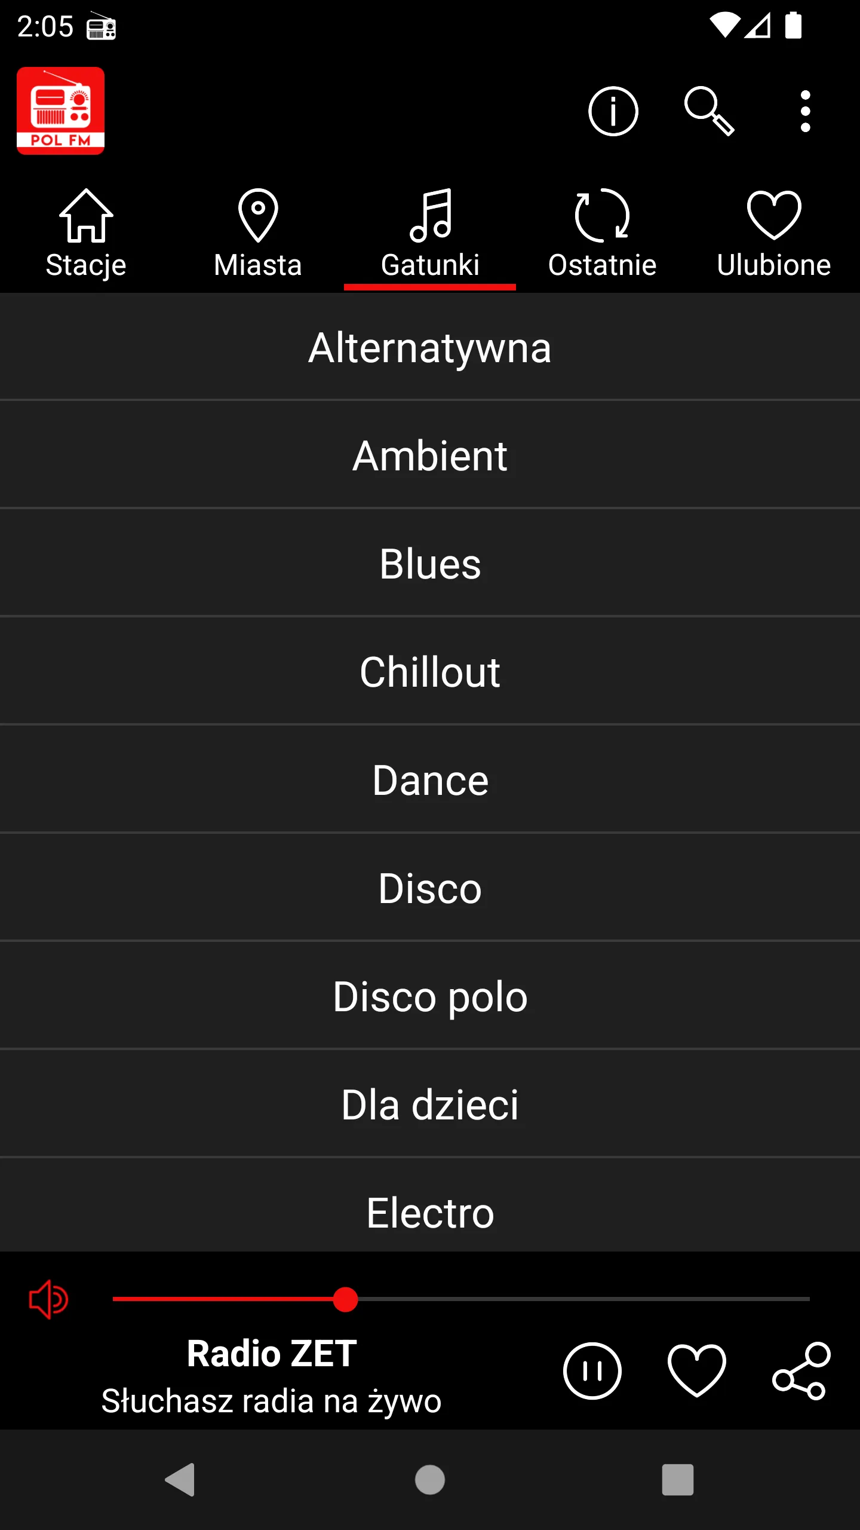Viewport: 860px width, 1530px height.
Task: Open the Disco polo genre
Action: tap(430, 996)
